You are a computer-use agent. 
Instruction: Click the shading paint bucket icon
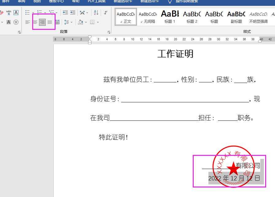[80, 22]
